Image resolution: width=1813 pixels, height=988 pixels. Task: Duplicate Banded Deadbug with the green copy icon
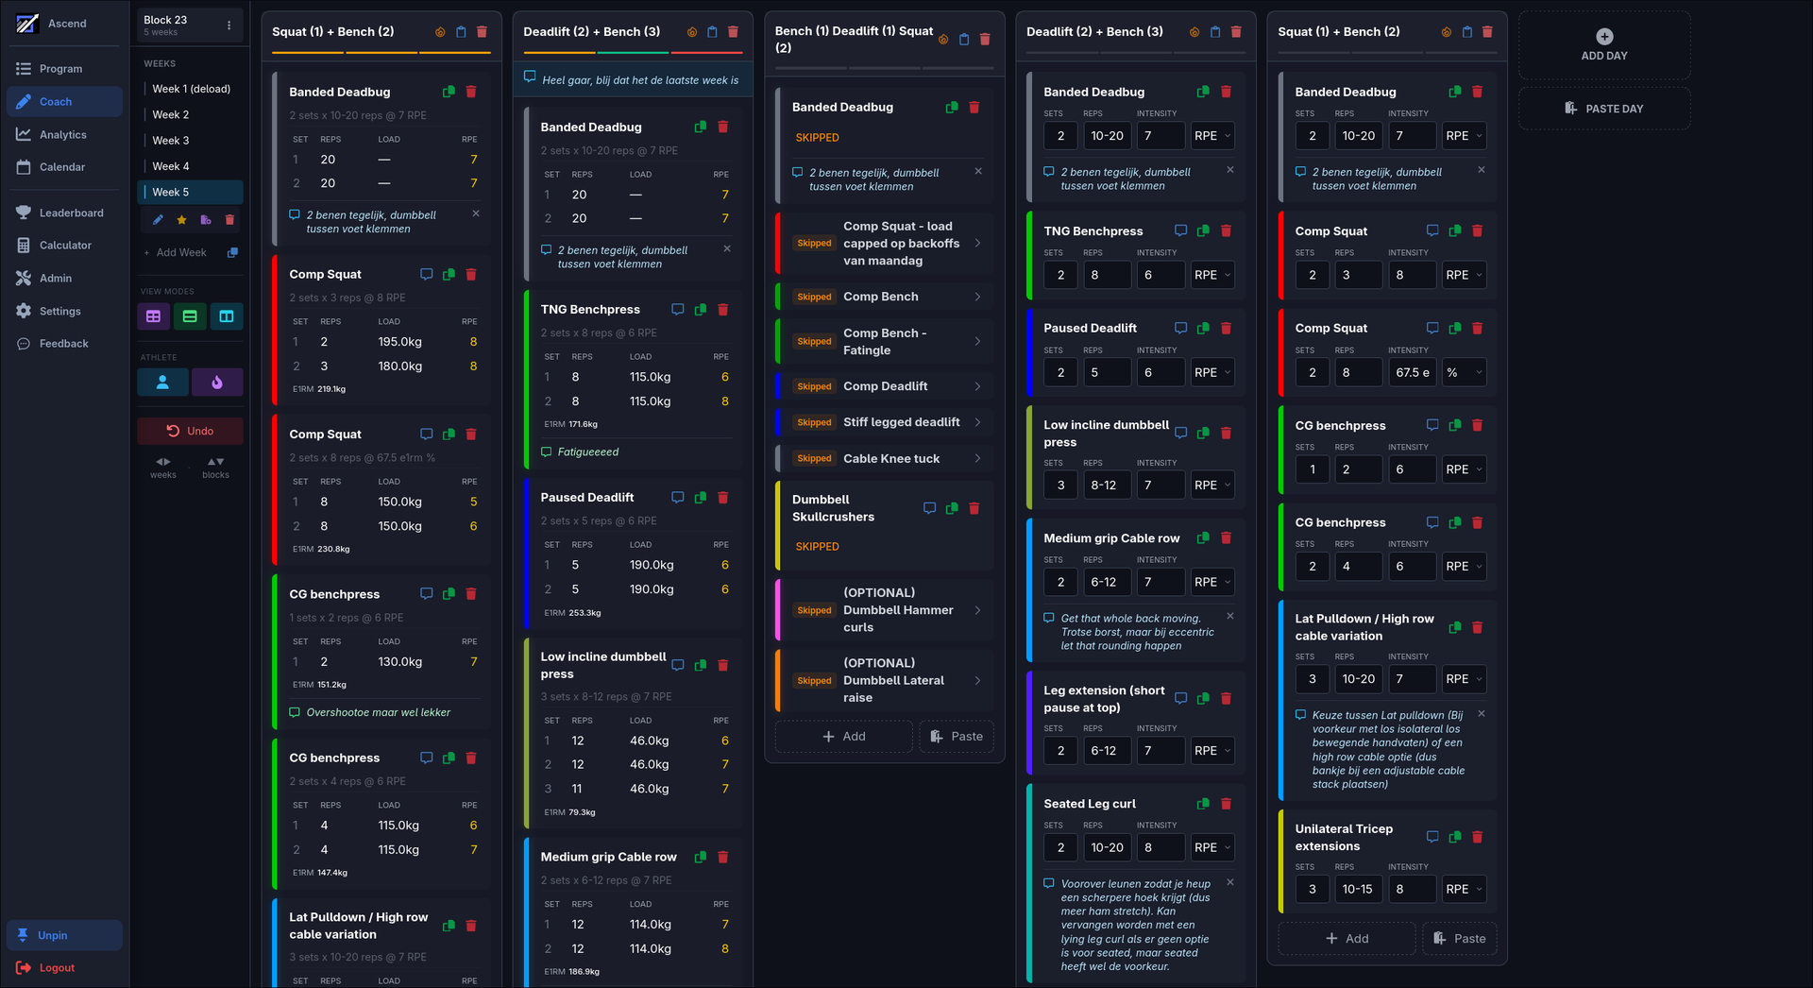point(449,92)
